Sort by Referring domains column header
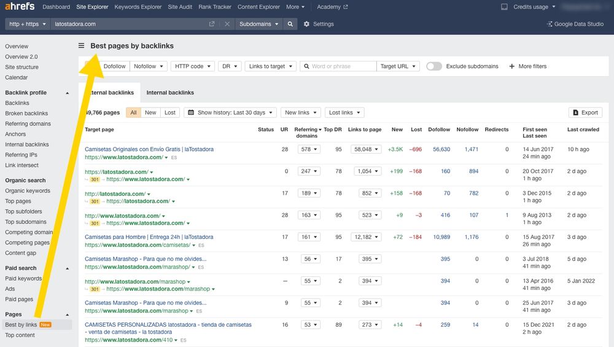 click(308, 133)
